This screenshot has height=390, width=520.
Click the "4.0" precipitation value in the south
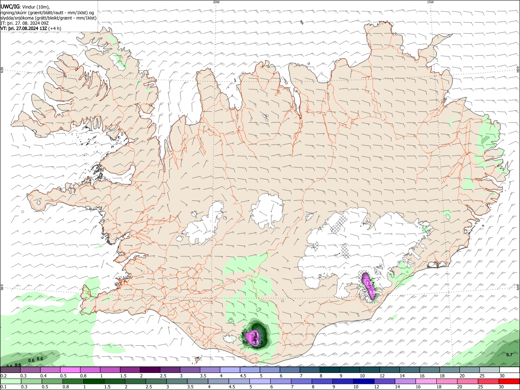pos(255,343)
